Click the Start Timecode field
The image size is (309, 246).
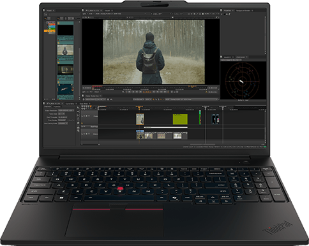pyautogui.click(x=63, y=117)
